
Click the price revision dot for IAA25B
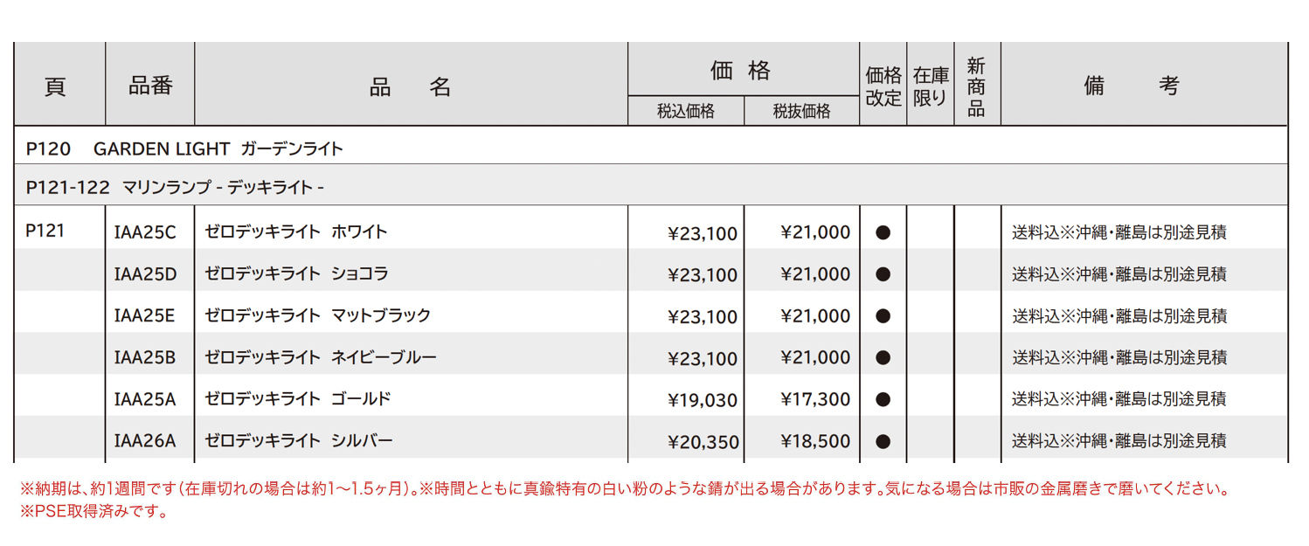point(883,357)
